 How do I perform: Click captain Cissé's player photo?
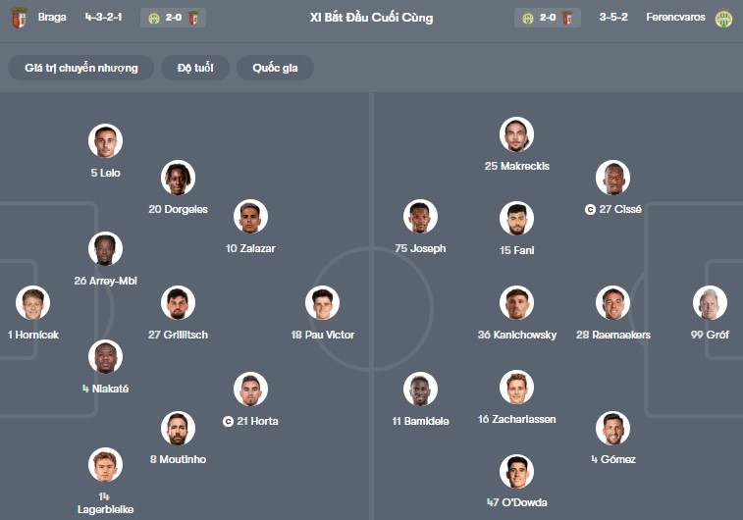[612, 178]
